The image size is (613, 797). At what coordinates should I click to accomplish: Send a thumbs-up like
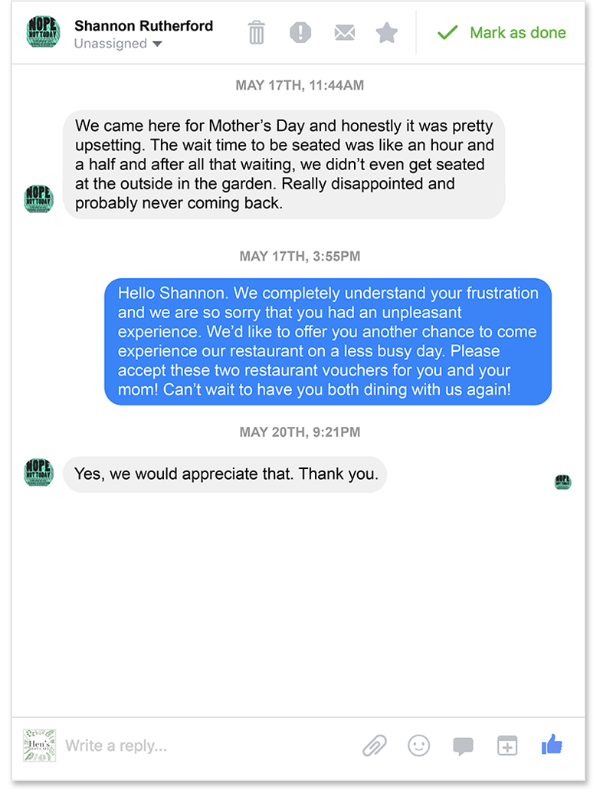552,745
